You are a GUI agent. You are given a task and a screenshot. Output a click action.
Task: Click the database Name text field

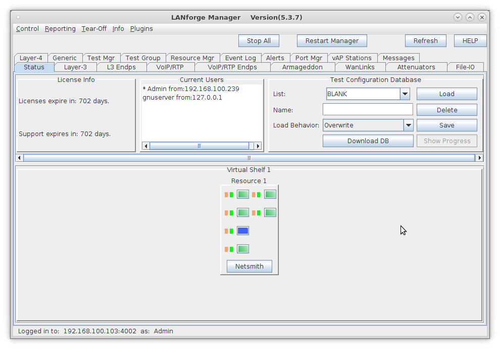[368, 110]
